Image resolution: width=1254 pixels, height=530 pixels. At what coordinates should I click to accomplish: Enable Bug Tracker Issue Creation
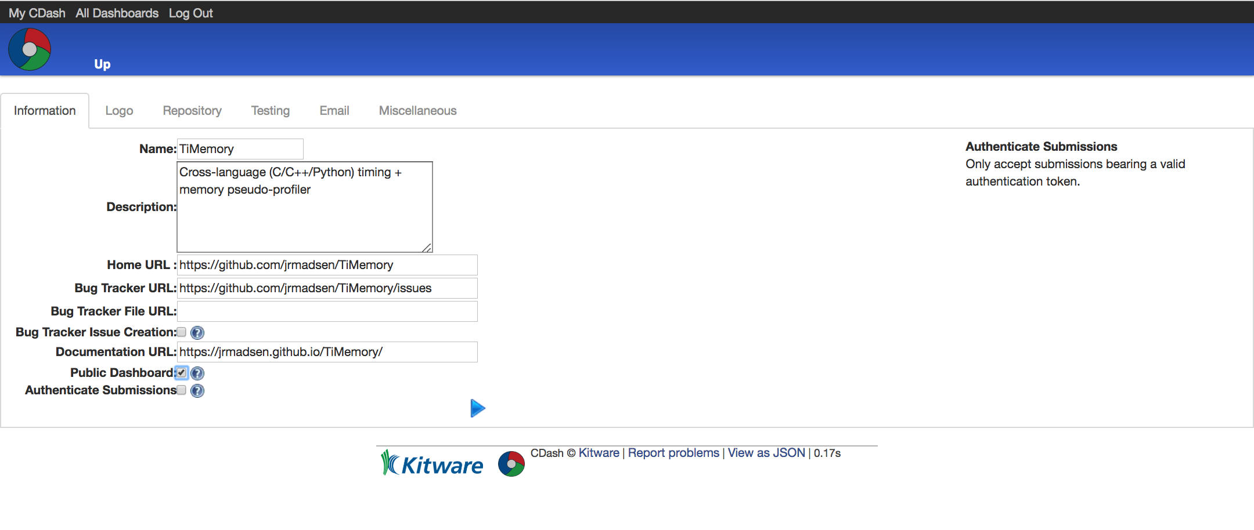pyautogui.click(x=181, y=332)
